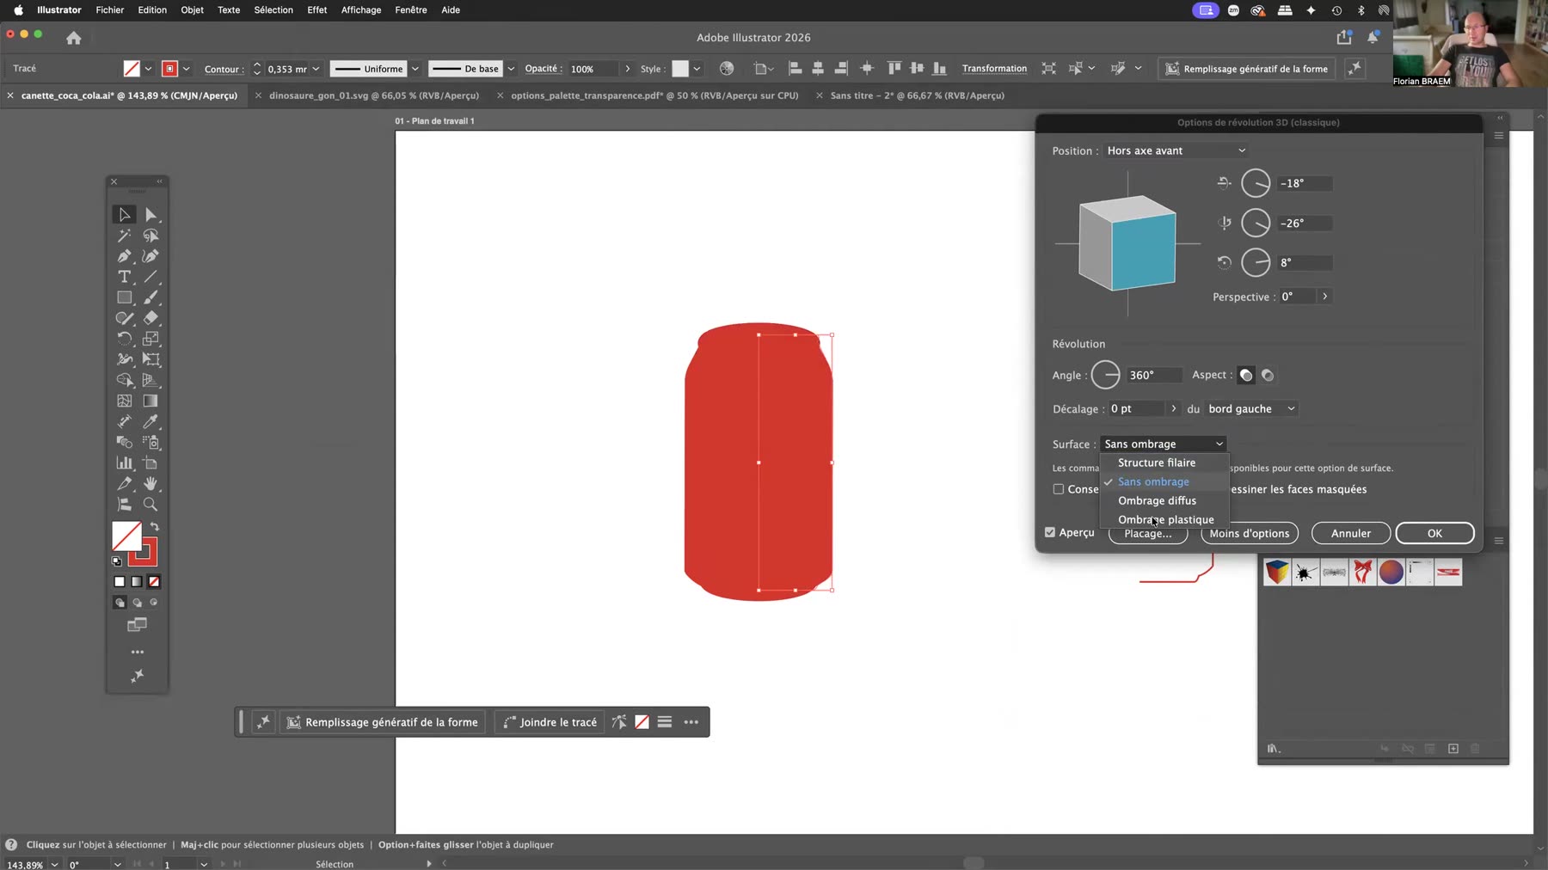The image size is (1548, 870).
Task: Select the Shape Builder tool
Action: [x=125, y=380]
